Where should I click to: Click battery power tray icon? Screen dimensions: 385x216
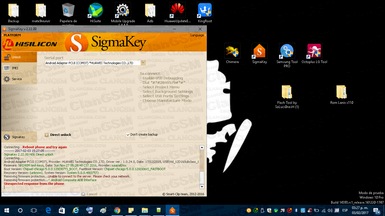[x=317, y=210]
